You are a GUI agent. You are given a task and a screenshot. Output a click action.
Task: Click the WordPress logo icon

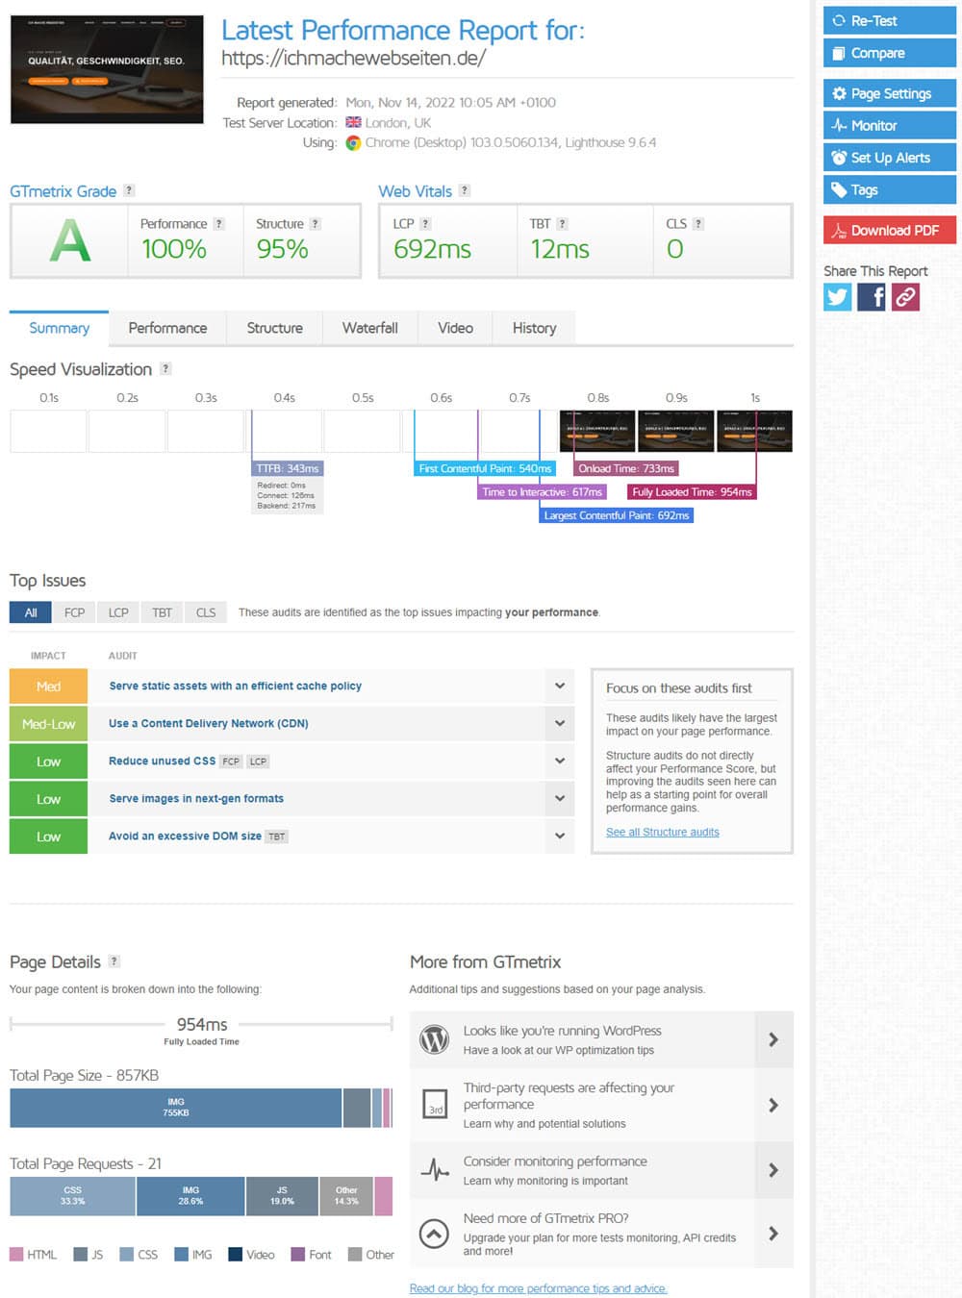coord(435,1039)
